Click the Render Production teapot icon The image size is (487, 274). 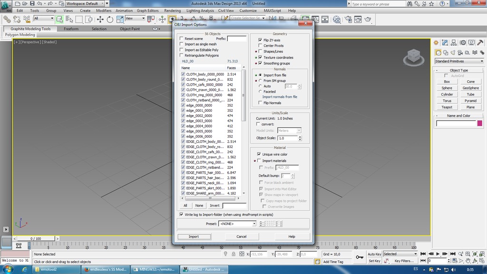pos(368,19)
